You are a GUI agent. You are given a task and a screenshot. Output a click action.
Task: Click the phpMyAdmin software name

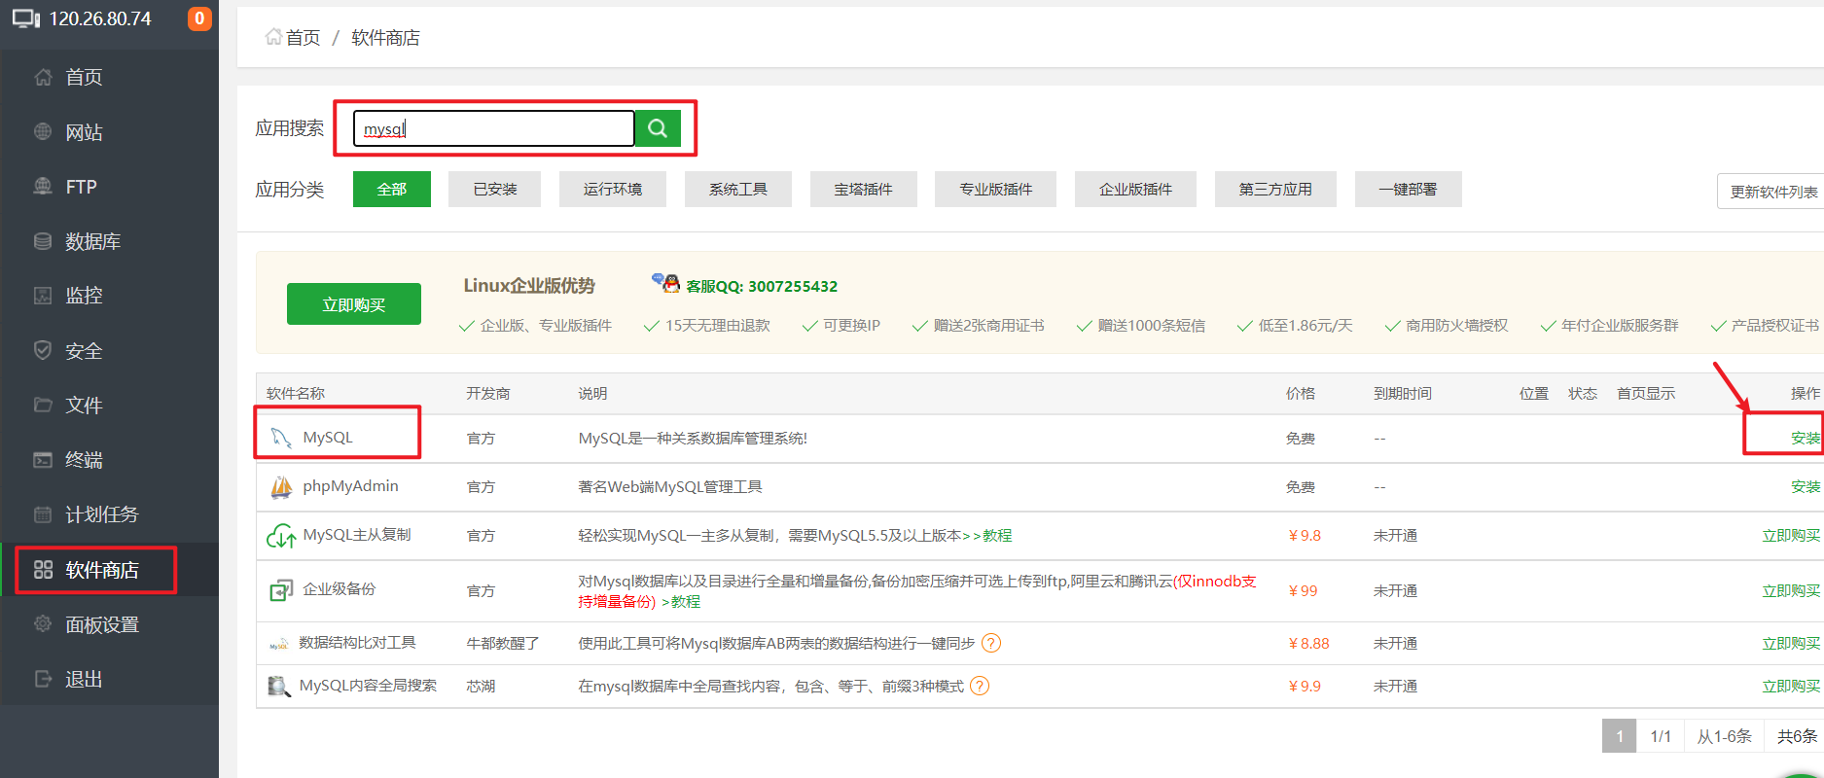350,486
